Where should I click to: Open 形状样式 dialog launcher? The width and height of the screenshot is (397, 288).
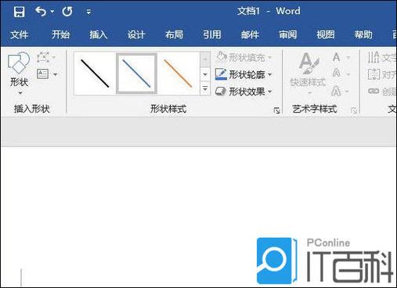pyautogui.click(x=276, y=110)
